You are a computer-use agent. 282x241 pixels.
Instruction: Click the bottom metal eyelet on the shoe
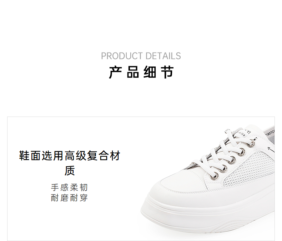[215, 175]
